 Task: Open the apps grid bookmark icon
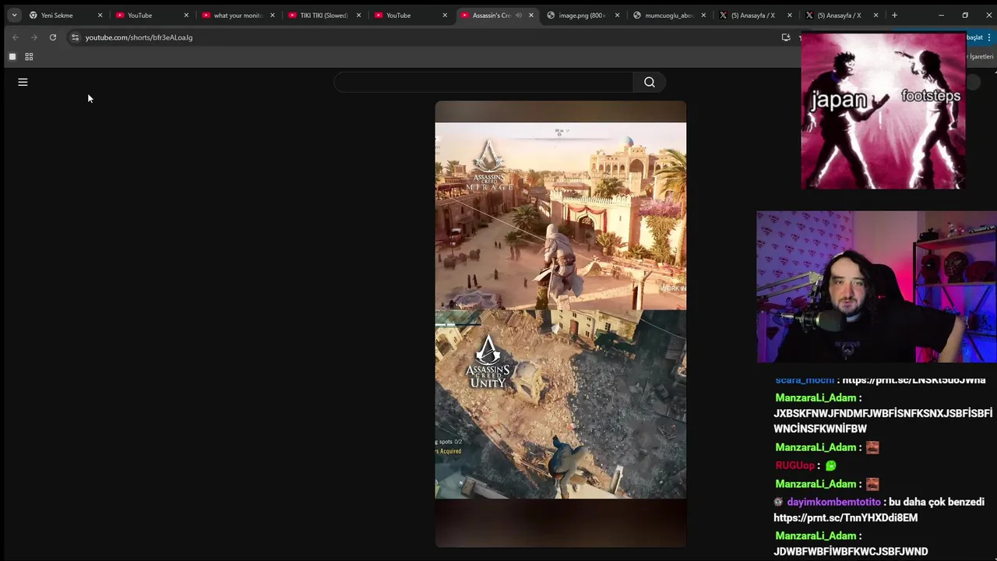[29, 57]
